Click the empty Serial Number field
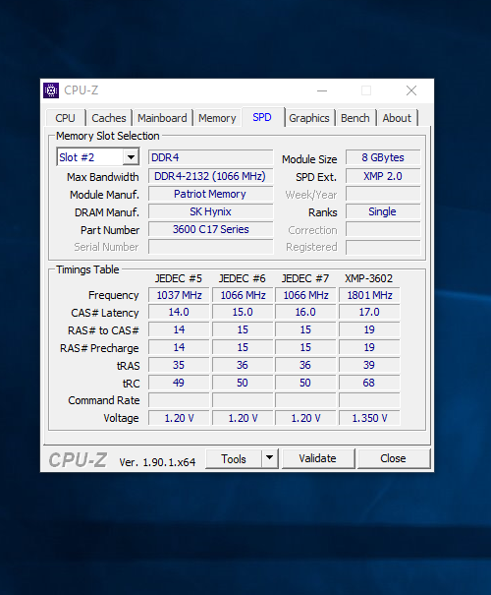Image resolution: width=491 pixels, height=595 pixels. point(211,247)
